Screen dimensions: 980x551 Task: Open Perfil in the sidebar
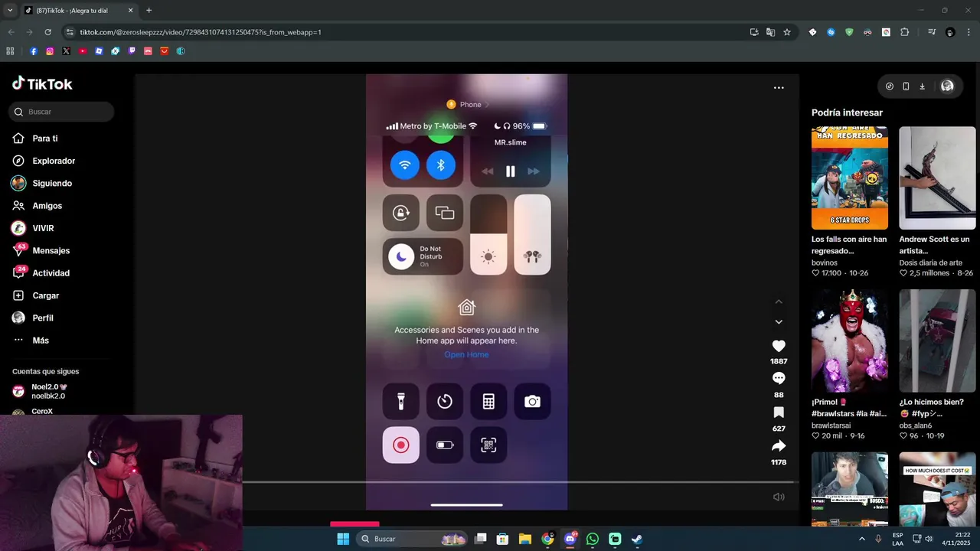(42, 318)
